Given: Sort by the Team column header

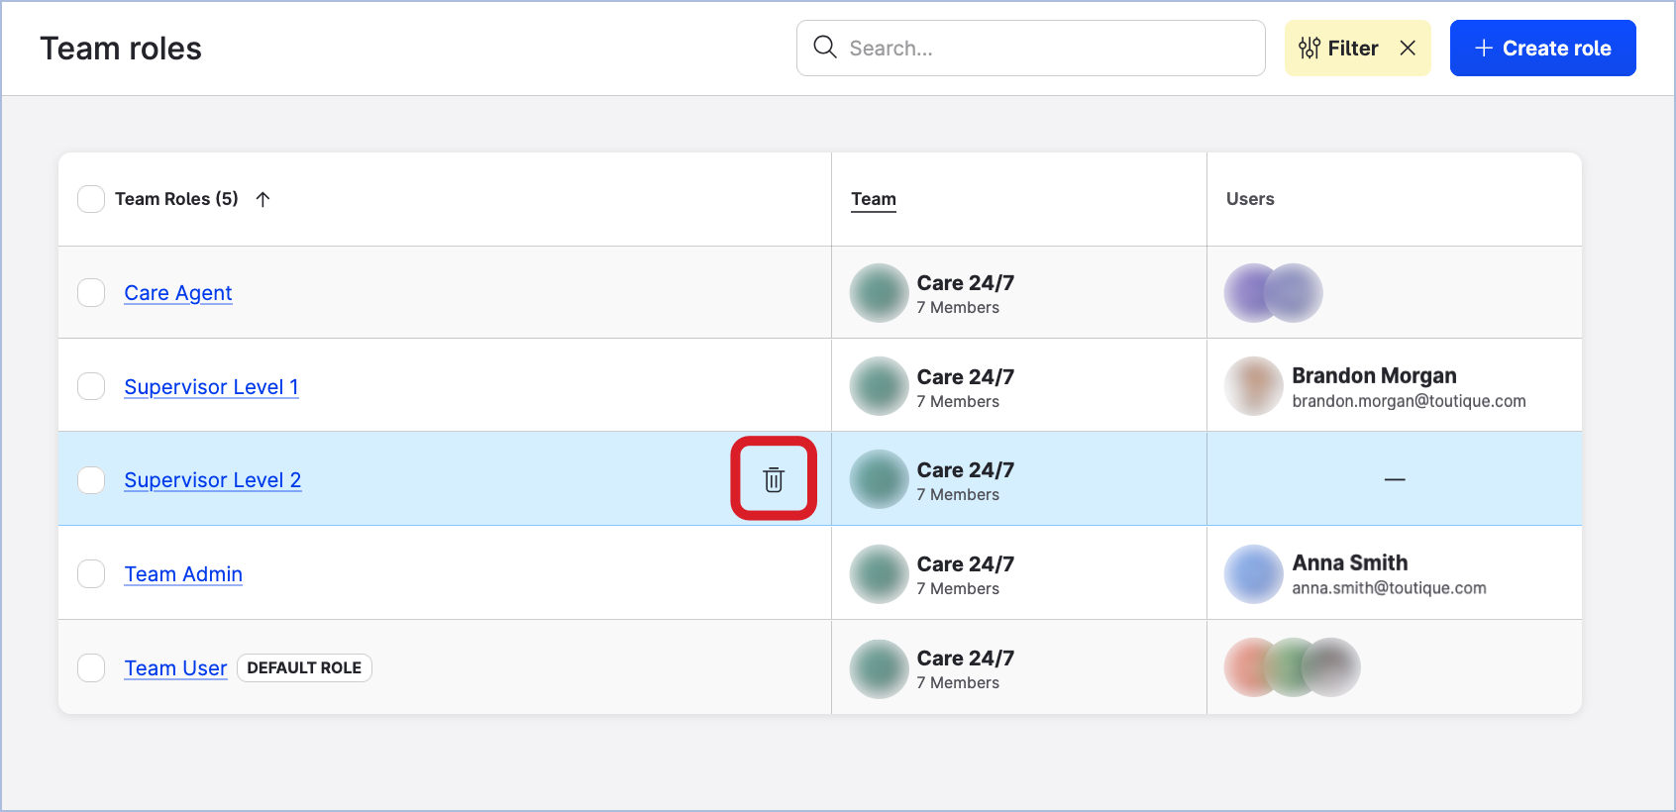Looking at the screenshot, I should [873, 199].
